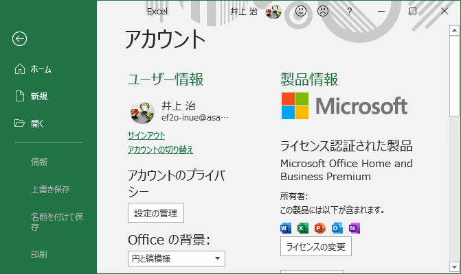Screen dimensions: 461x274
Task: Click the アカウントの切り替え link
Action: tap(160, 150)
